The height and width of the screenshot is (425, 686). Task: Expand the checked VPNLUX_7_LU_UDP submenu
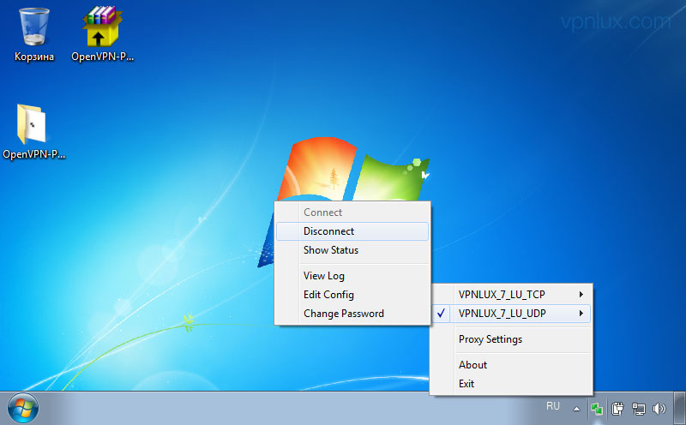click(x=511, y=314)
